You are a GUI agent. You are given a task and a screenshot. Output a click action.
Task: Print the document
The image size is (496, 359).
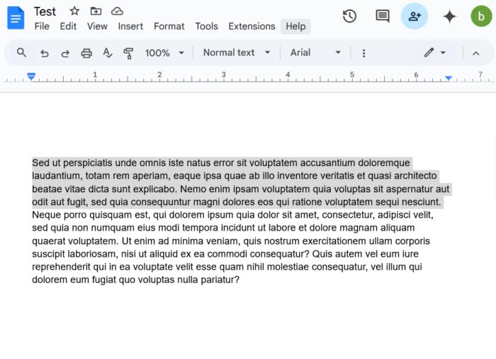(x=86, y=53)
